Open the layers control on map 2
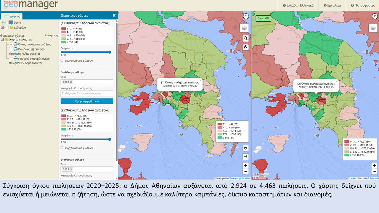 coord(373,28)
